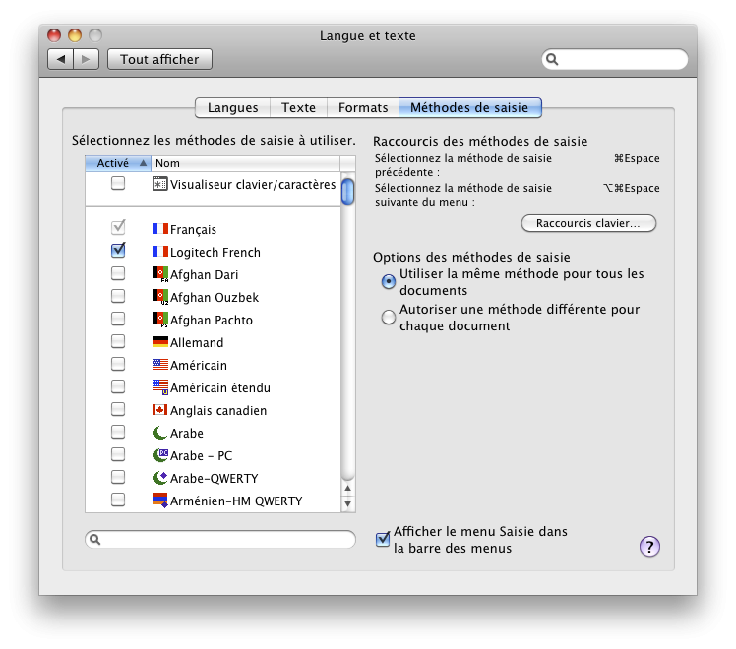Click the Américain US flag icon
The height and width of the screenshot is (649, 736).
click(160, 365)
